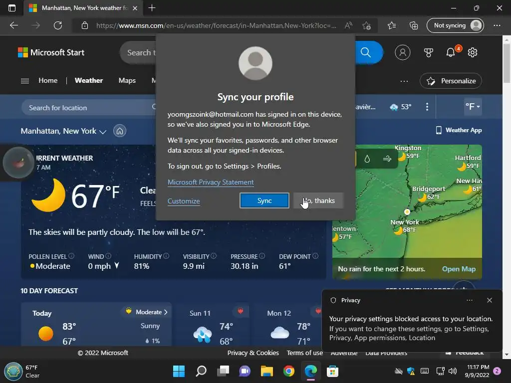Open more location options (three dots)
This screenshot has width=511, height=383.
pos(427,107)
